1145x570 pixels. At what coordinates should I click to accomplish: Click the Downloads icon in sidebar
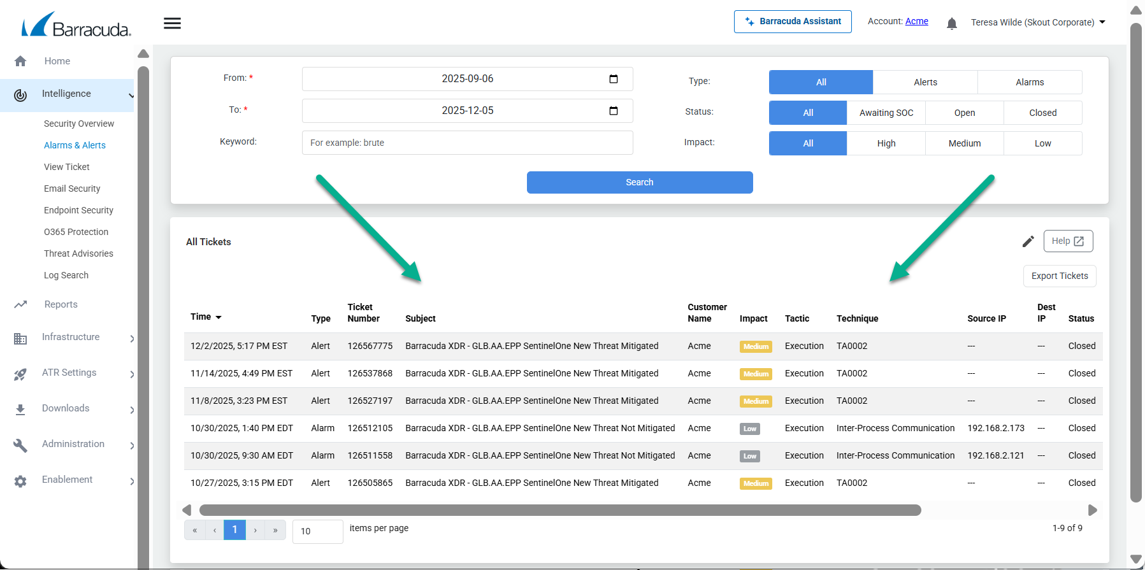[x=20, y=409]
